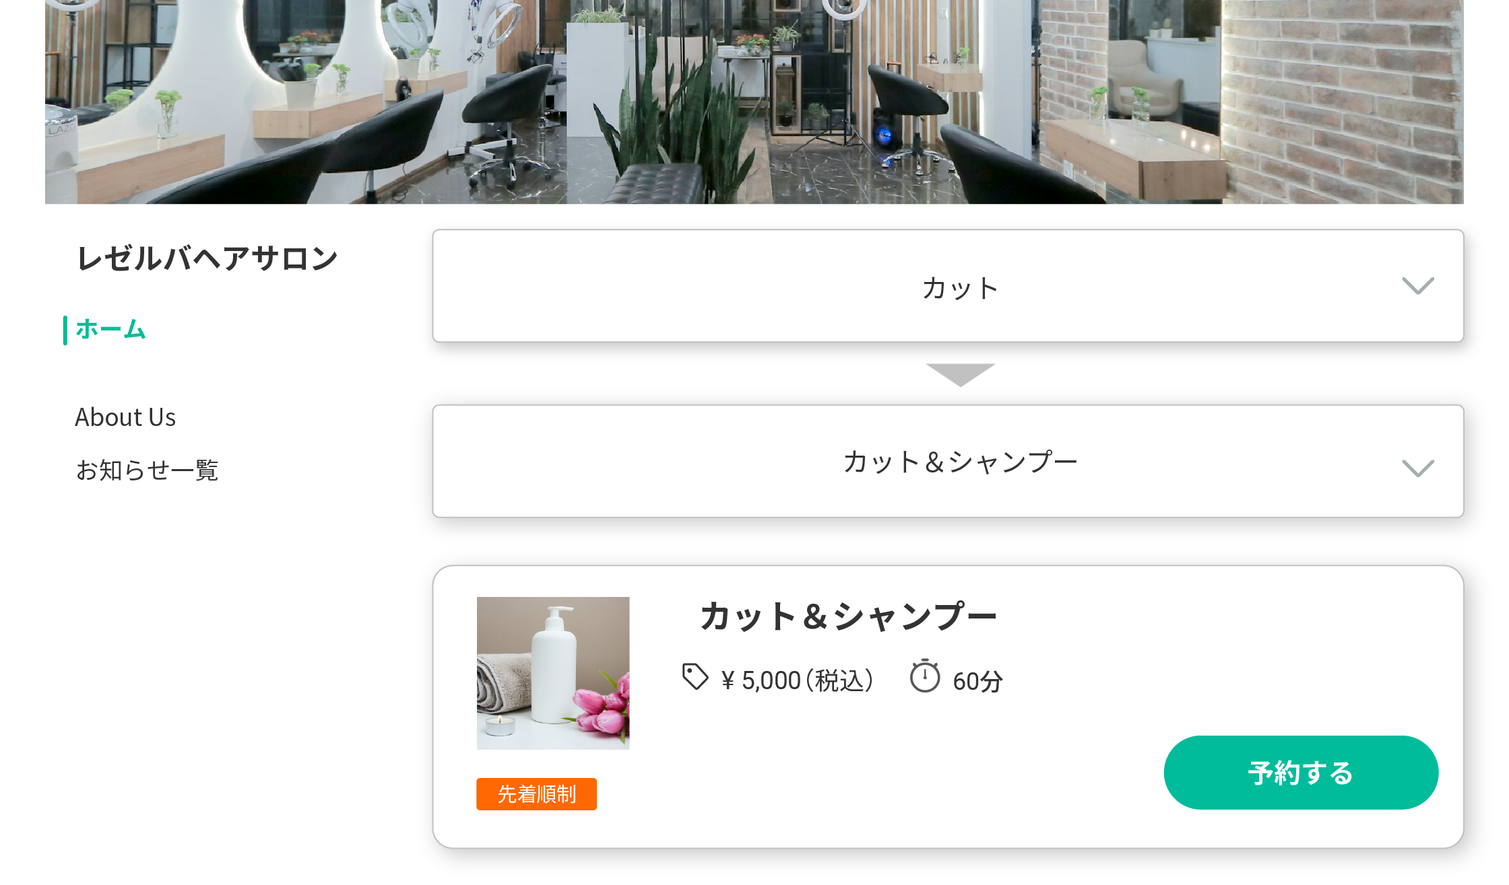This screenshot has width=1509, height=885.
Task: Click the green active marker beside ホーム
Action: tap(65, 330)
